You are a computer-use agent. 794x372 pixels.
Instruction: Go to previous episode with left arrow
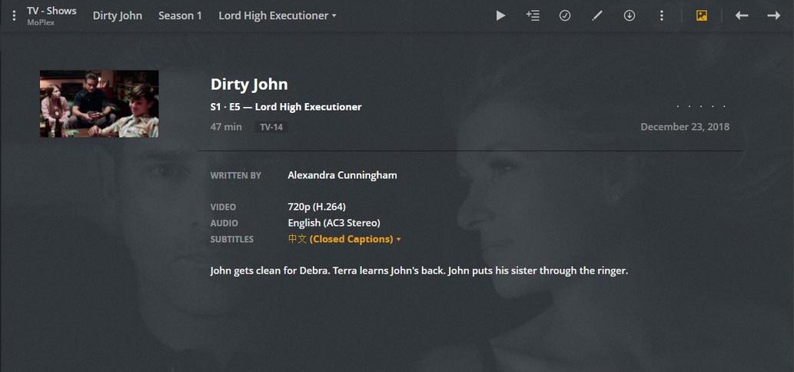click(x=741, y=15)
